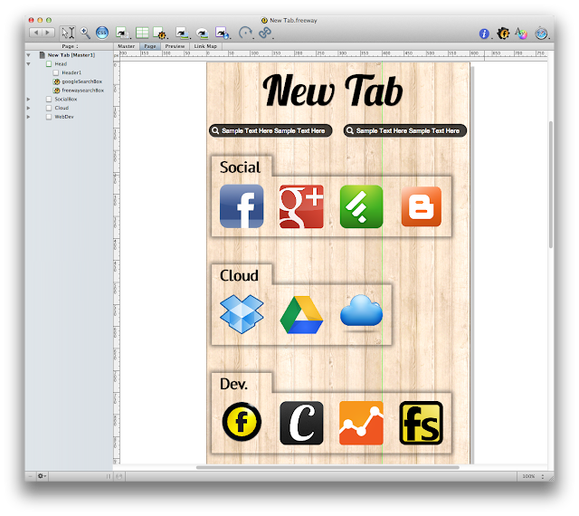Select the orange Blogger icon

tap(422, 206)
